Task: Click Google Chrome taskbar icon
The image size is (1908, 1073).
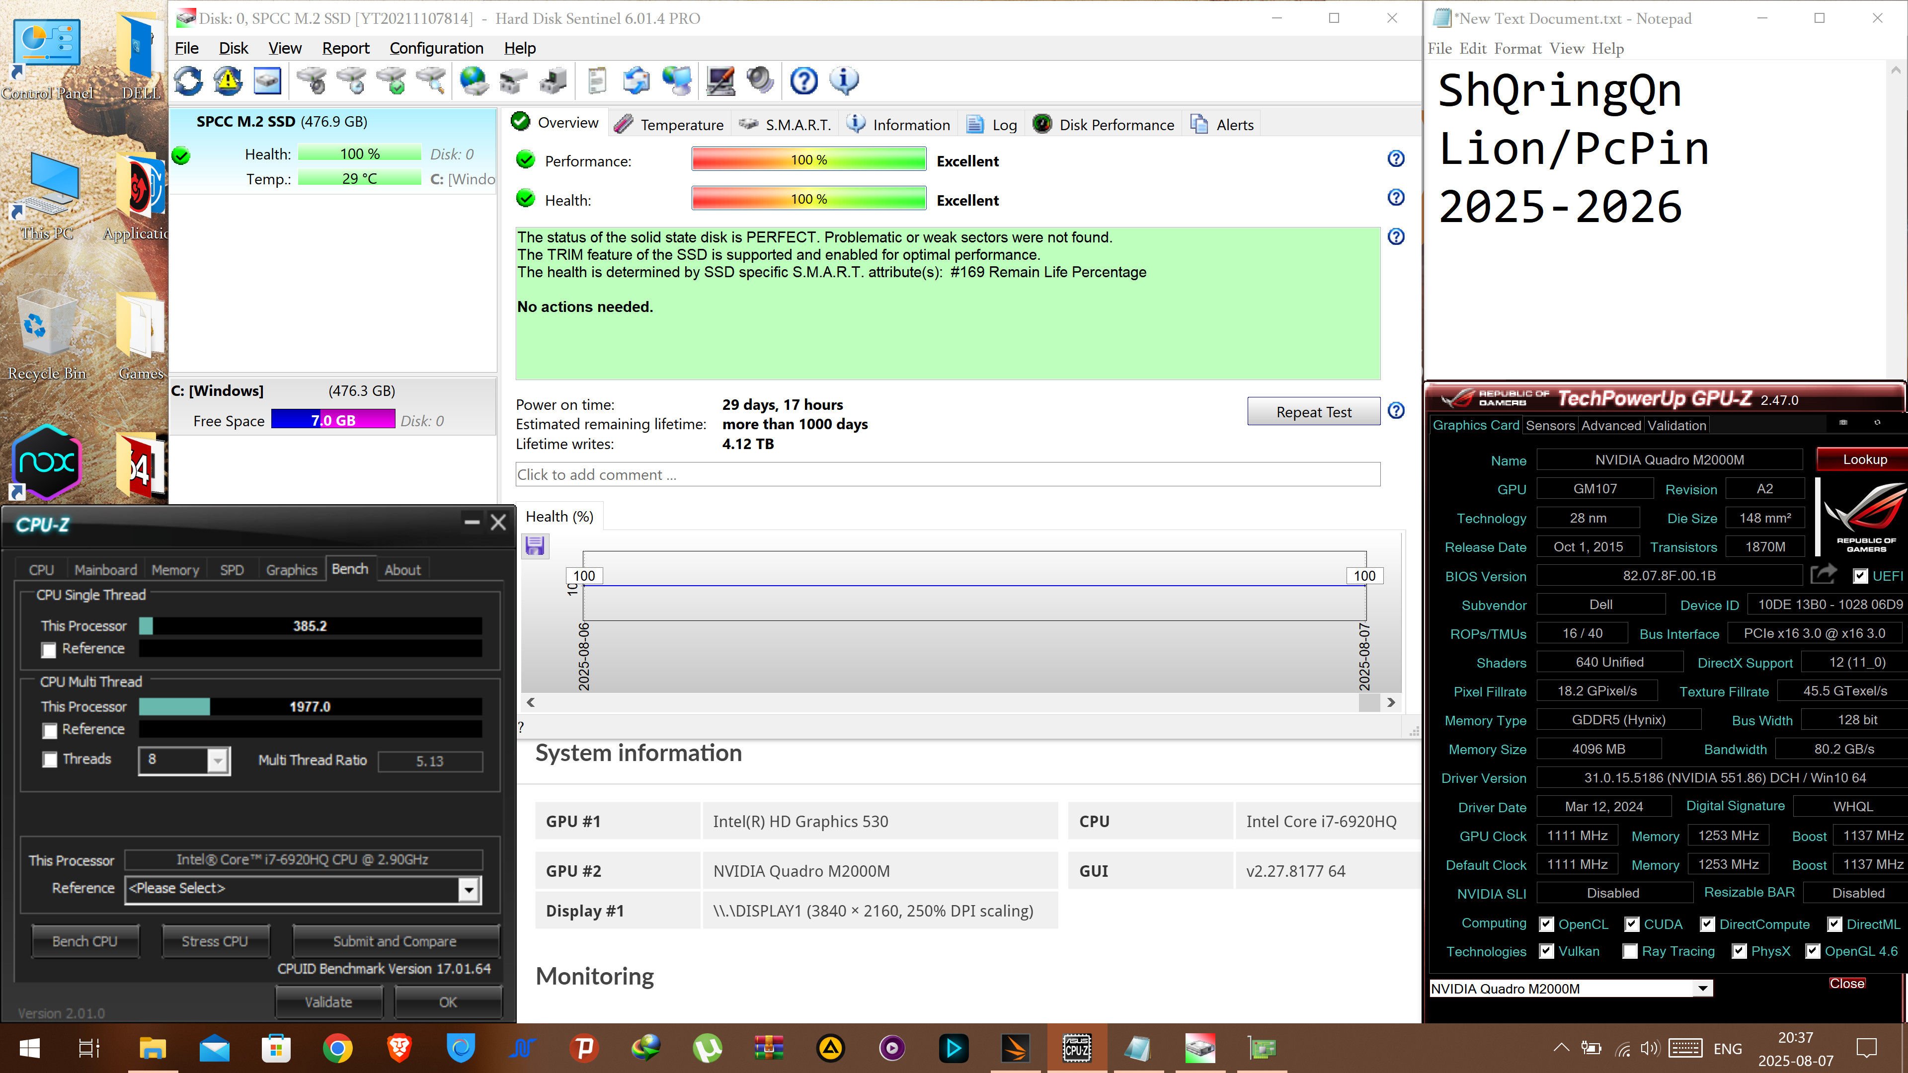Action: pos(337,1048)
